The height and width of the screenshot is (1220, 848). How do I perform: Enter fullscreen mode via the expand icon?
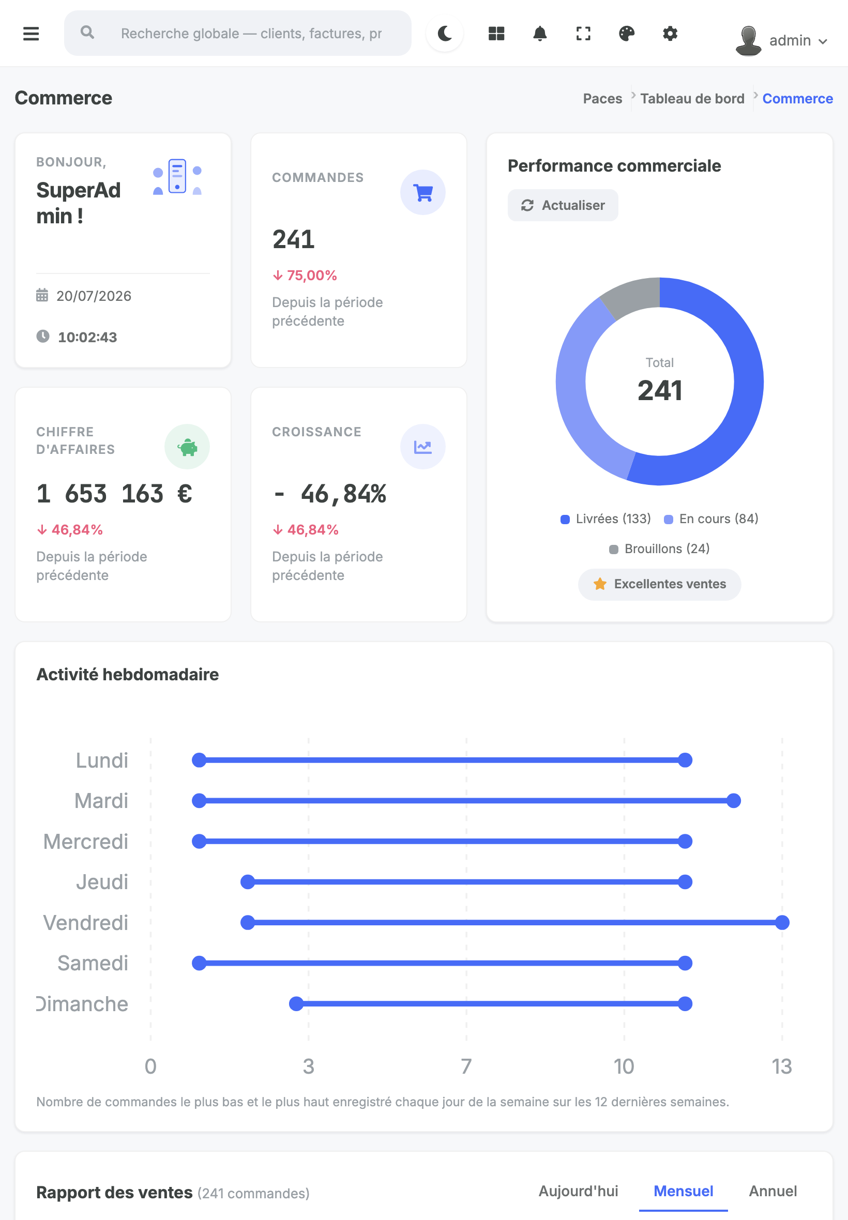[583, 34]
